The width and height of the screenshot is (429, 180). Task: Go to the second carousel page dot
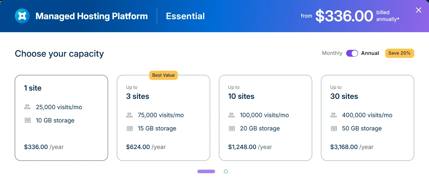click(x=226, y=171)
